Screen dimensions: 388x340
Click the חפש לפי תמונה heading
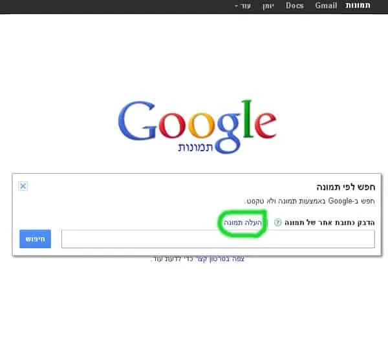(346, 187)
